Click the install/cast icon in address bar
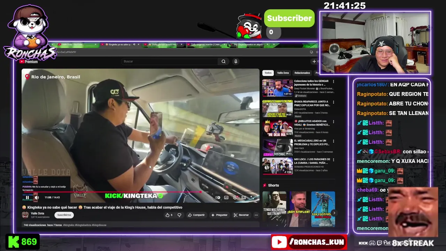 click(311, 52)
